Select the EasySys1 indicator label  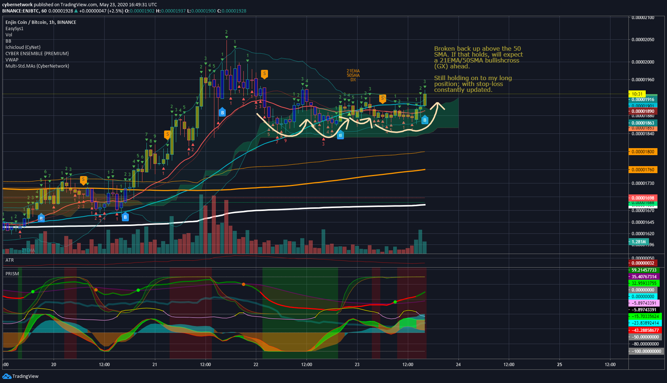tap(14, 29)
